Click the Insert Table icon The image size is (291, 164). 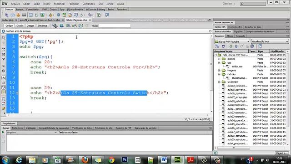coord(30,15)
